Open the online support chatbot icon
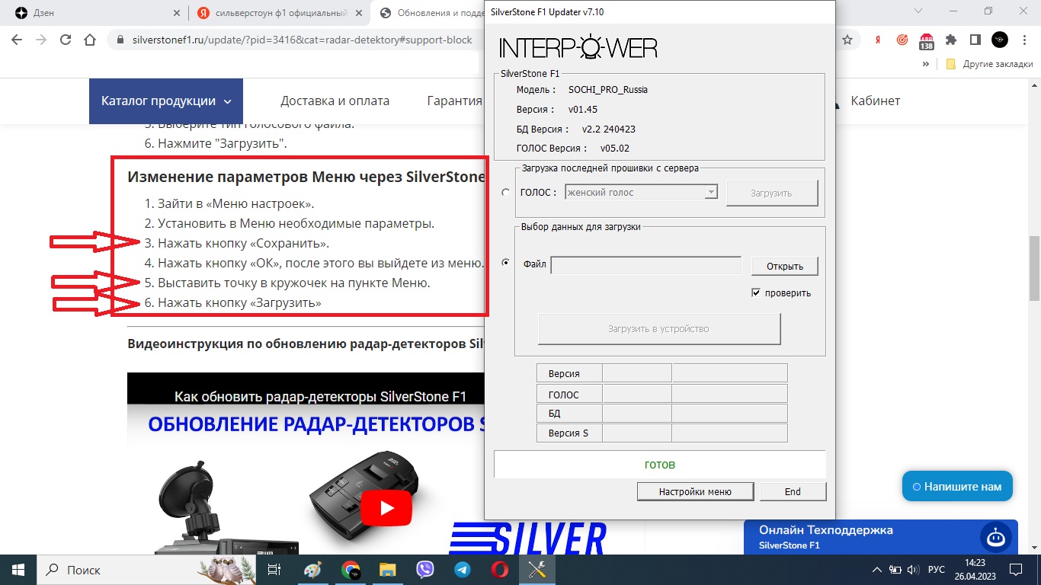Viewport: 1041px width, 585px height. (995, 538)
